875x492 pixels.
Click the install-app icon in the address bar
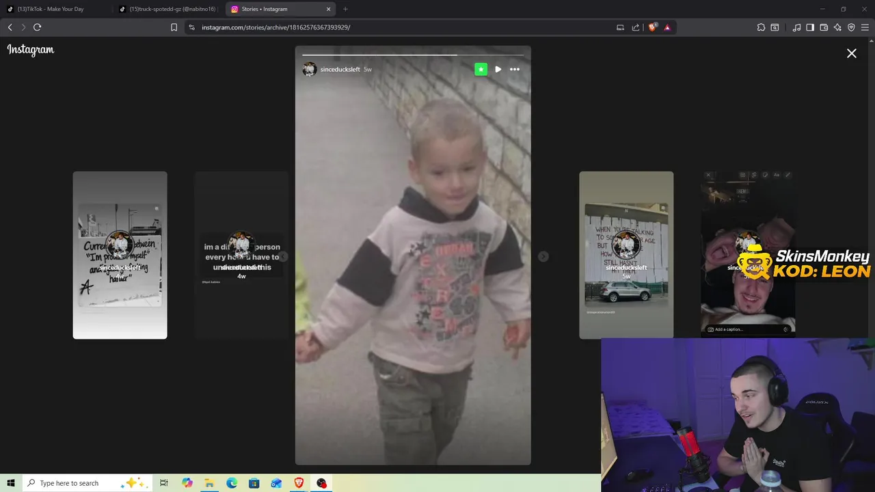(620, 27)
